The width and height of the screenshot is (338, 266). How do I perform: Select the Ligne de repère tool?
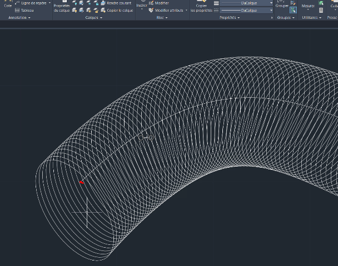coord(33,3)
